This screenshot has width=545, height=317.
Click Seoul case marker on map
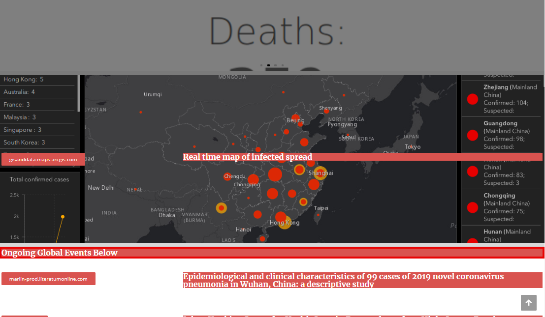click(348, 135)
